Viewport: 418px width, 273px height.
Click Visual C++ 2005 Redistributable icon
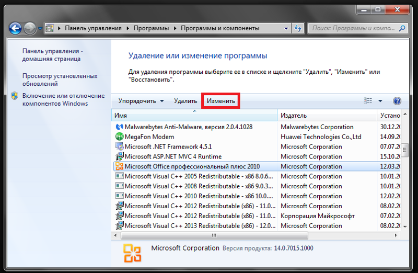pos(120,176)
